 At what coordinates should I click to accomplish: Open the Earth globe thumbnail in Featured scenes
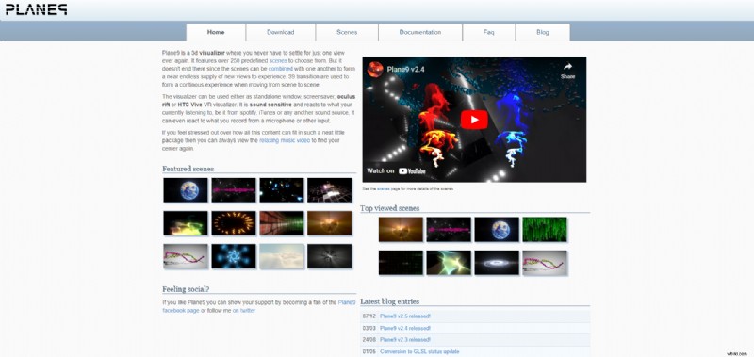186,190
